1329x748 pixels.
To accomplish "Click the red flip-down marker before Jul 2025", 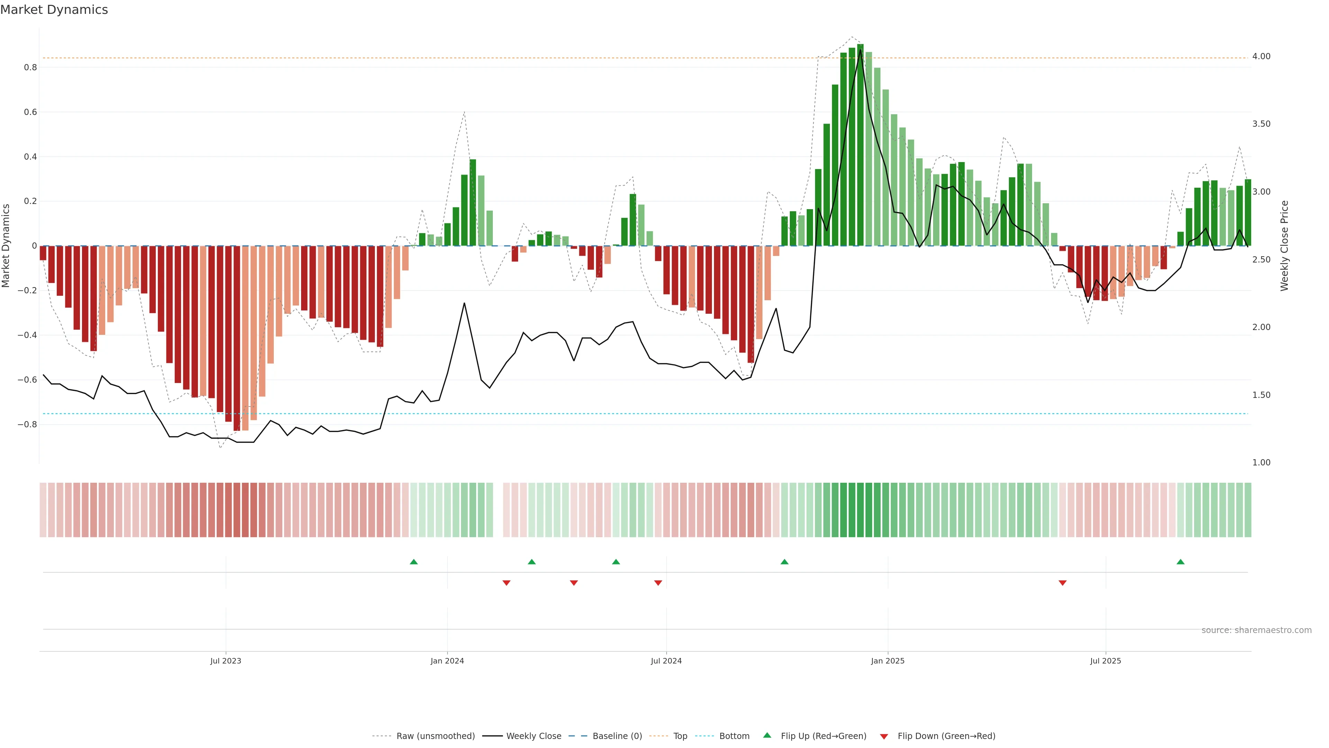I will (1063, 583).
